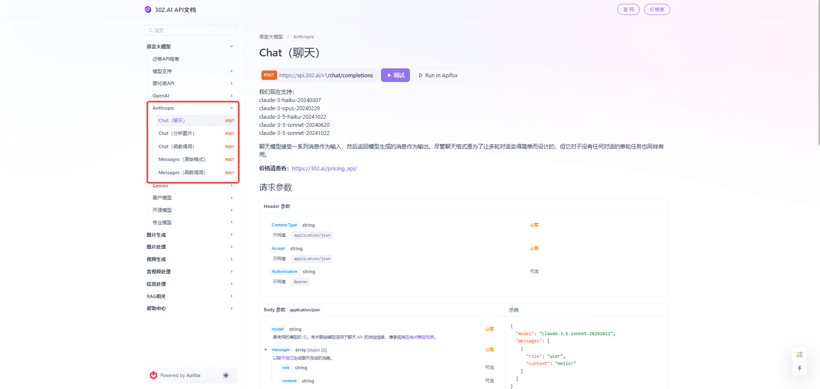Open 迁移API指南 page
The width and height of the screenshot is (820, 389).
click(166, 59)
